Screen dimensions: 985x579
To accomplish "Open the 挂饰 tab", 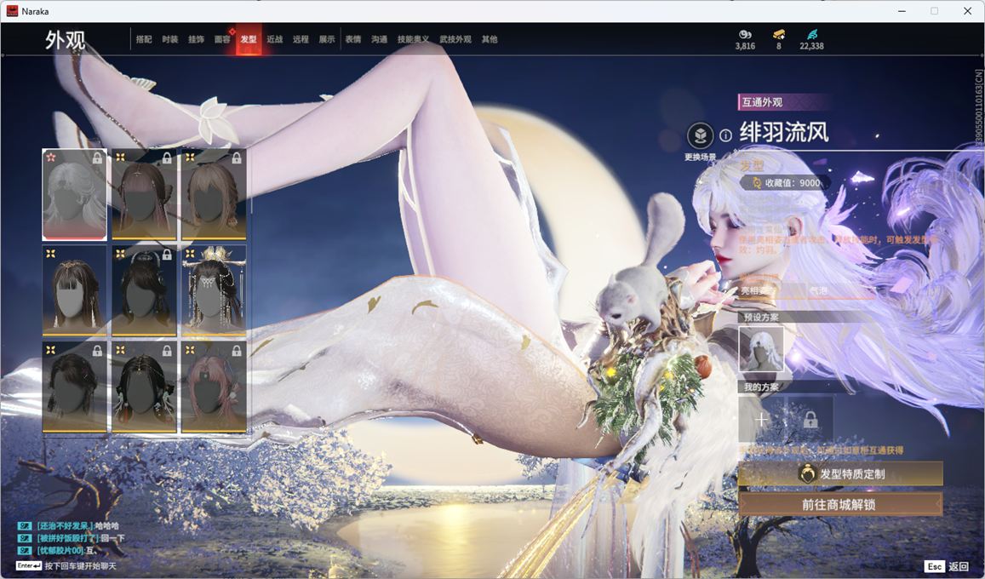I will coord(196,39).
